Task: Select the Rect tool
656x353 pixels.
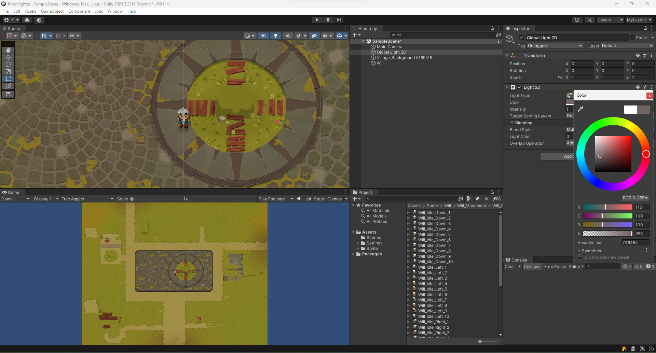Action: pyautogui.click(x=8, y=79)
